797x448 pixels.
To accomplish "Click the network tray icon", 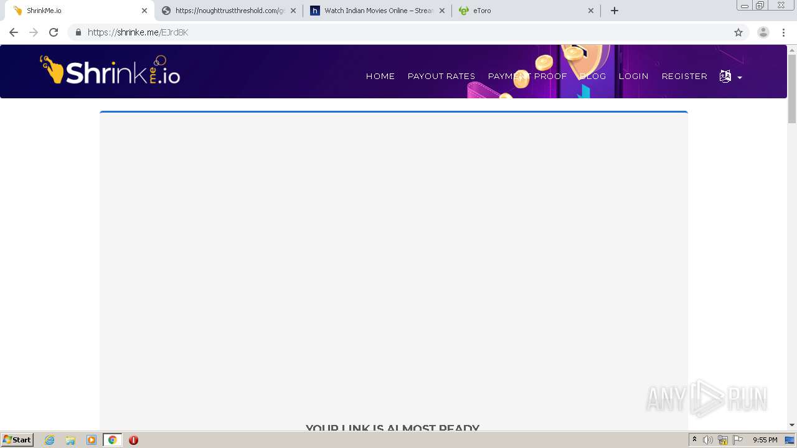I will 723,440.
